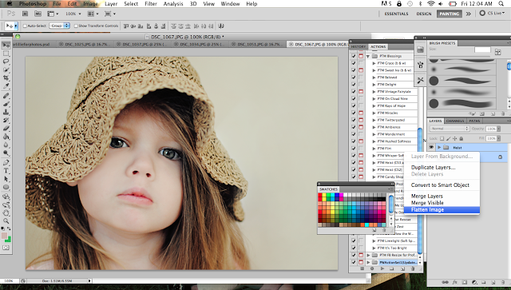
Task: Select the Zoom tool in toolbox
Action: click(x=6, y=221)
